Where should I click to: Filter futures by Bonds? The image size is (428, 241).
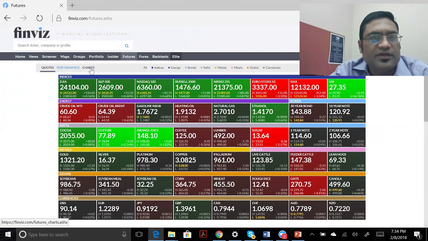point(191,68)
